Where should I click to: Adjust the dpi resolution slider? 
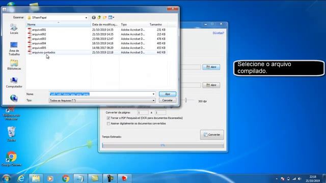186,101
